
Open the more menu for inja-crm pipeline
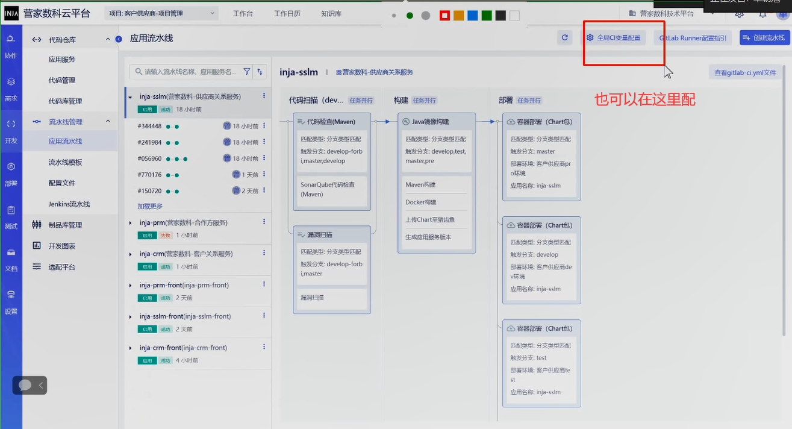[x=264, y=253]
